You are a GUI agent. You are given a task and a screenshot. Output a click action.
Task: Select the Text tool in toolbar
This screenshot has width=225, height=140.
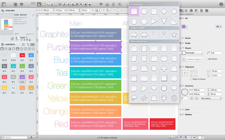(52, 4)
